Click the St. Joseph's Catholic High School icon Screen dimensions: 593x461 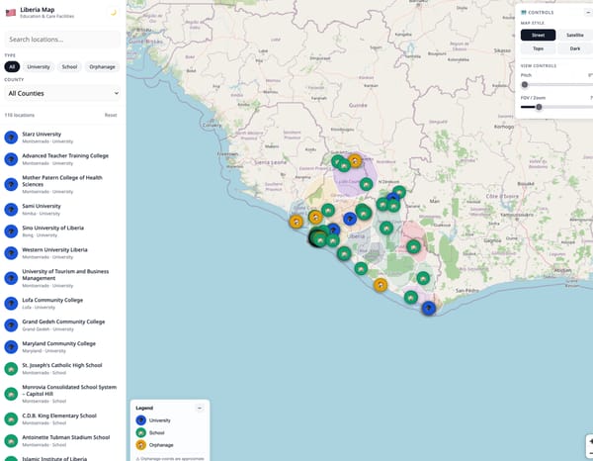point(11,369)
